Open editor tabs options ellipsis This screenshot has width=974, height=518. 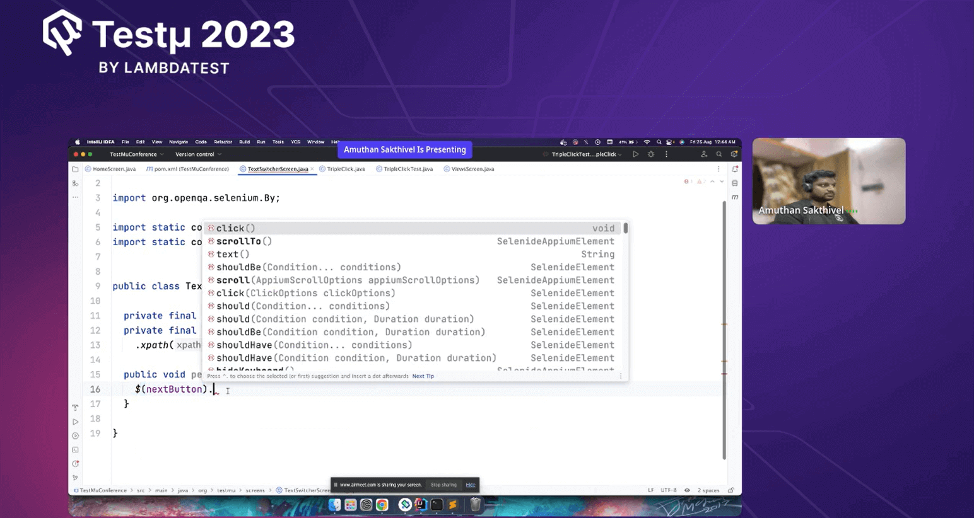[719, 169]
